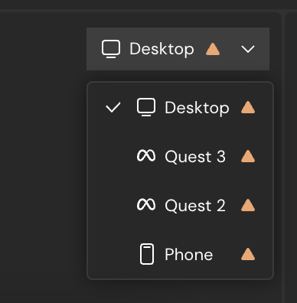Click the warning triangle in the selector header

pos(213,49)
